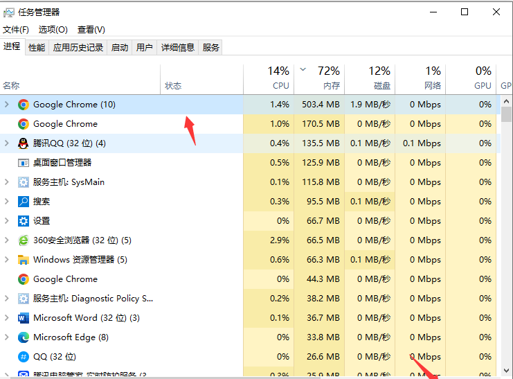Image resolution: width=513 pixels, height=379 pixels.
Task: Expand the 腾讯QQ (32 位) (4) group
Action: click(6, 143)
